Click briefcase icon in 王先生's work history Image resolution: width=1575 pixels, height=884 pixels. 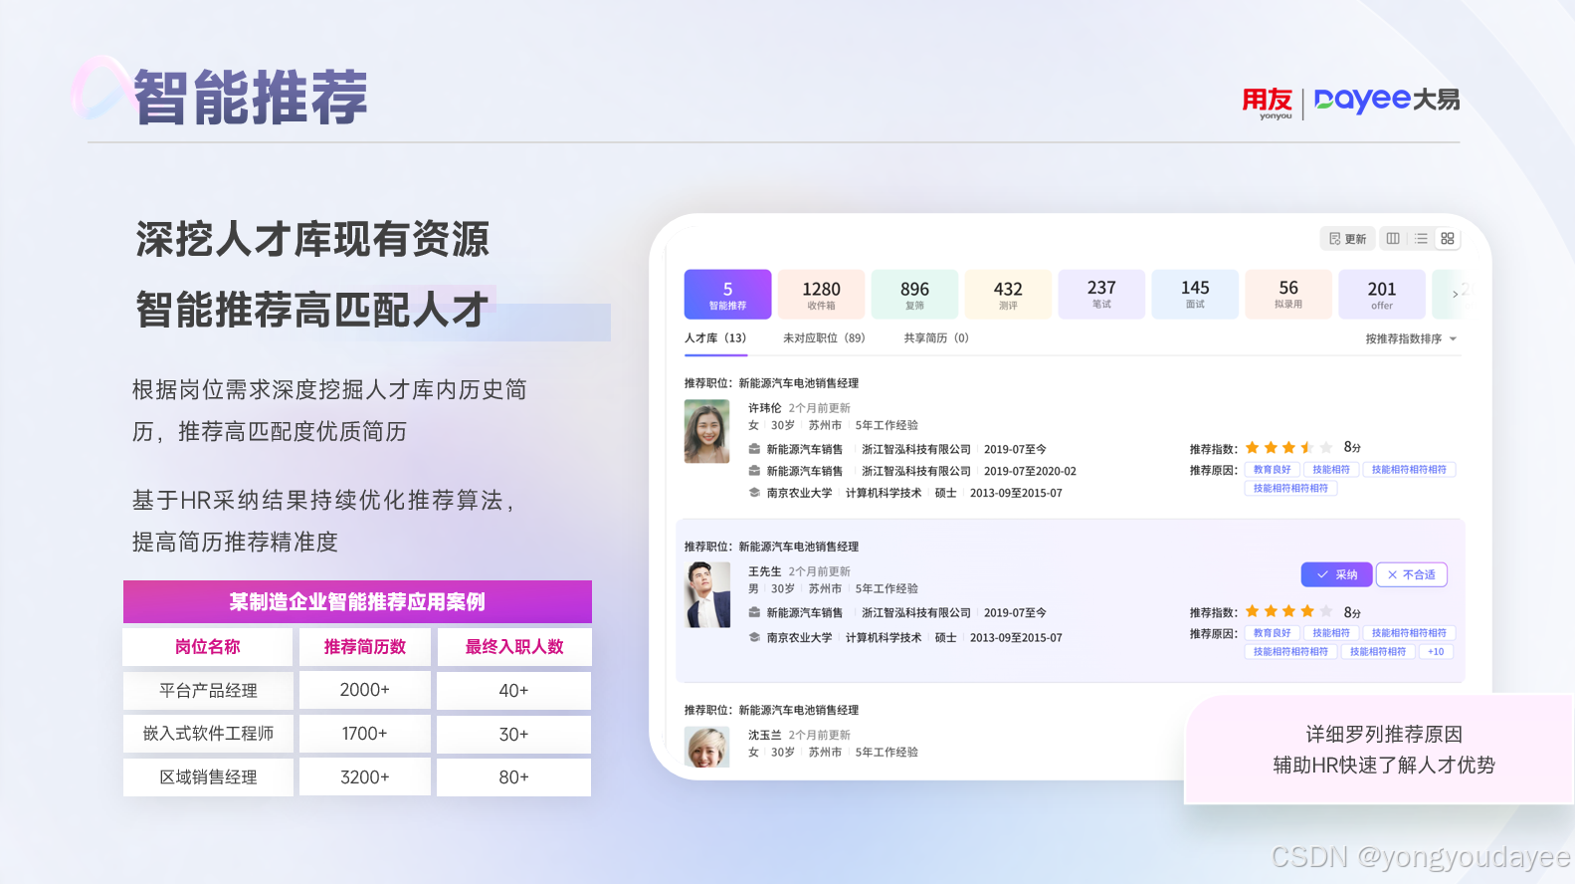point(754,612)
